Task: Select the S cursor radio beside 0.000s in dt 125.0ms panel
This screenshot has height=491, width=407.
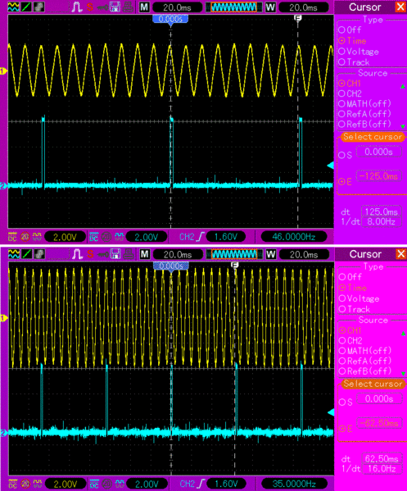Action: click(x=341, y=155)
